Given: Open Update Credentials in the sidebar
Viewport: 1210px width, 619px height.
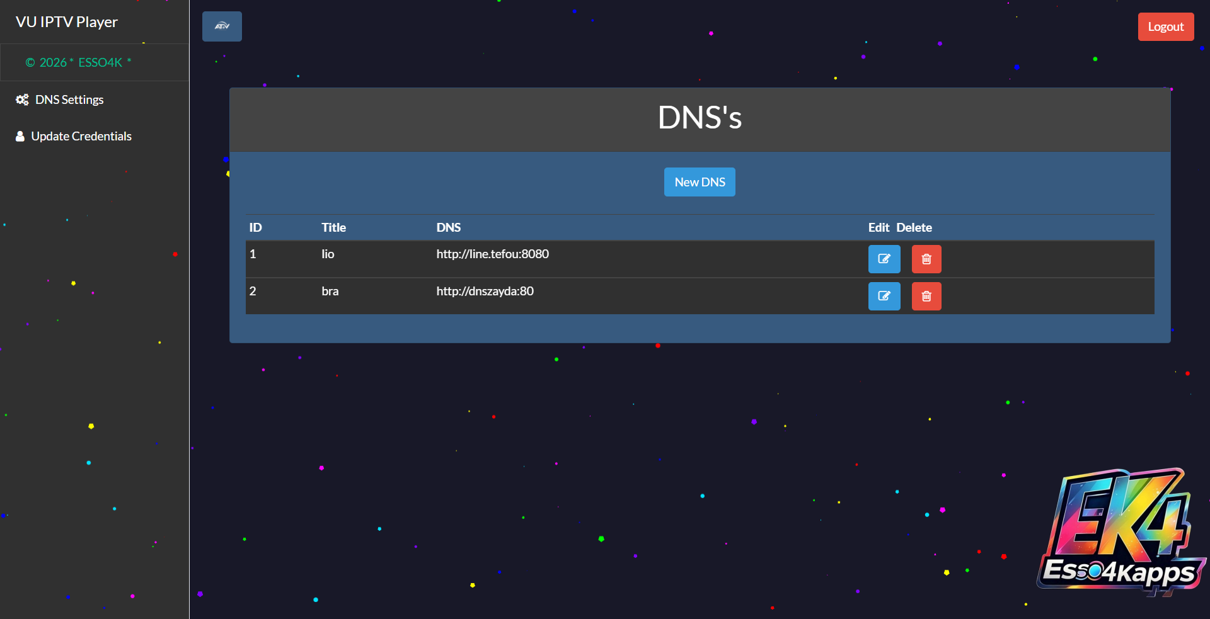Looking at the screenshot, I should (x=81, y=137).
